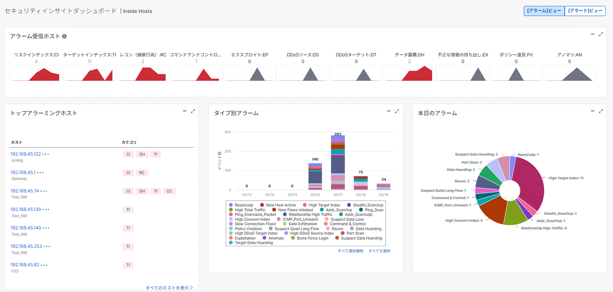Maximize the トップアラーミングホスト panel
613x292 pixels.
(x=193, y=111)
